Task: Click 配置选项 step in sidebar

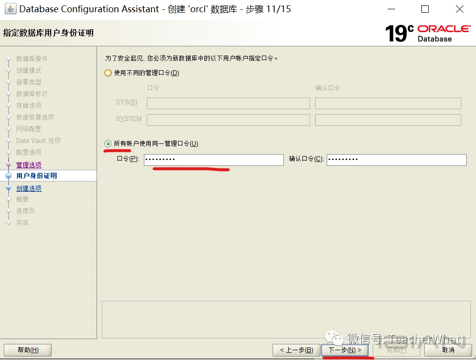Action: tap(29, 152)
